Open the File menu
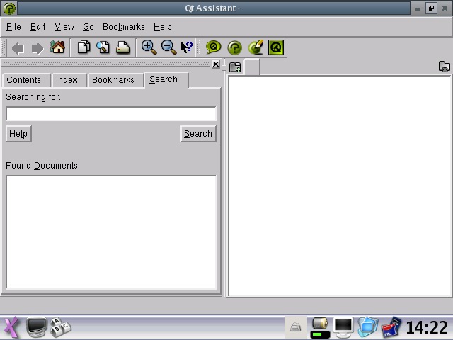453x340 pixels. 13,27
